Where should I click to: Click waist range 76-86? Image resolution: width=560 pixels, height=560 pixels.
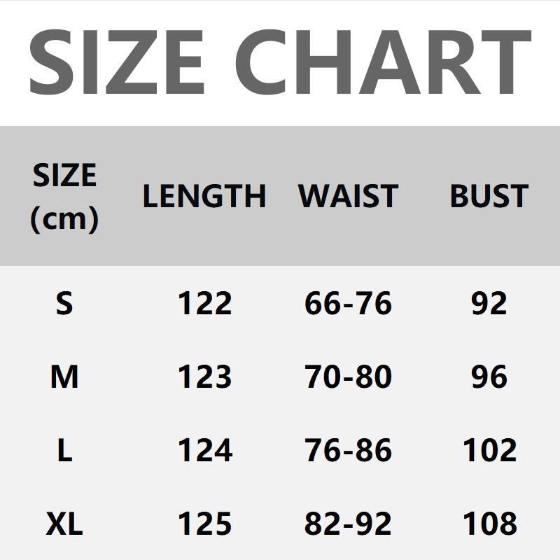coord(348,450)
